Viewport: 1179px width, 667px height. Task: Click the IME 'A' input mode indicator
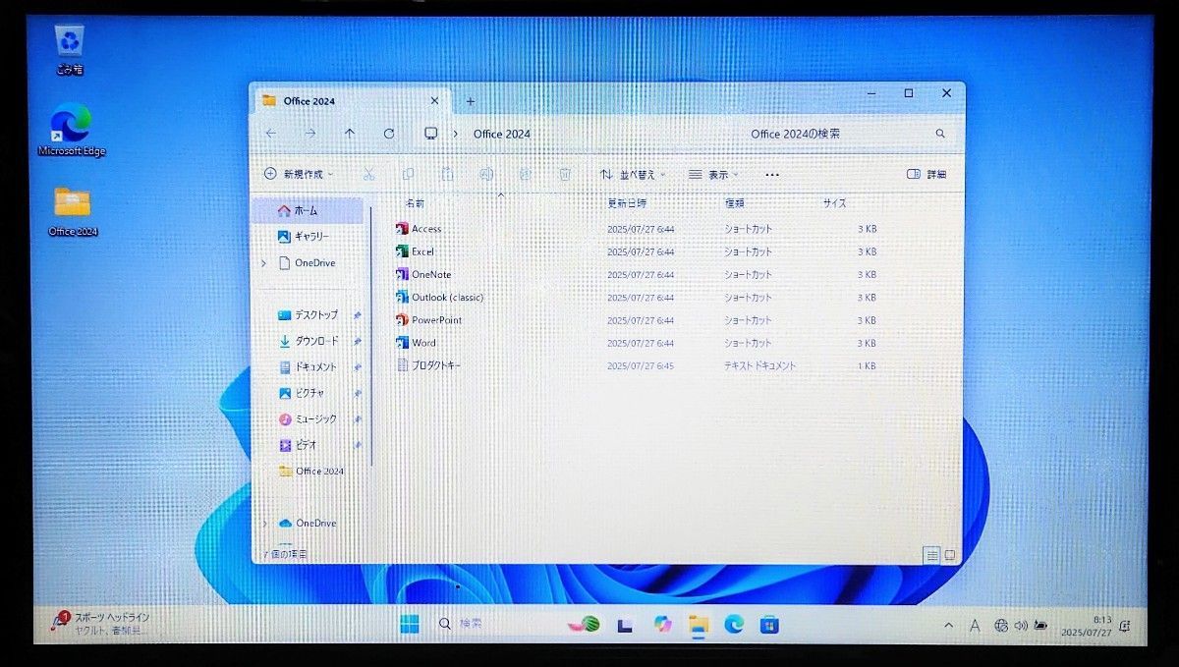[x=975, y=626]
